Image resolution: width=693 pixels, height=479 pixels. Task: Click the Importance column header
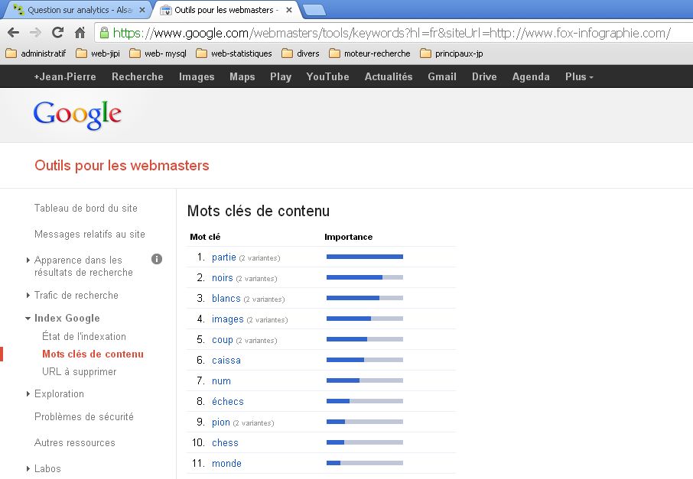coord(348,237)
